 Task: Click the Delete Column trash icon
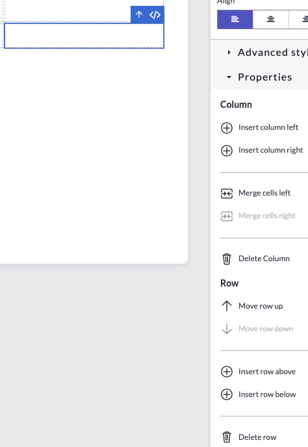[227, 259]
